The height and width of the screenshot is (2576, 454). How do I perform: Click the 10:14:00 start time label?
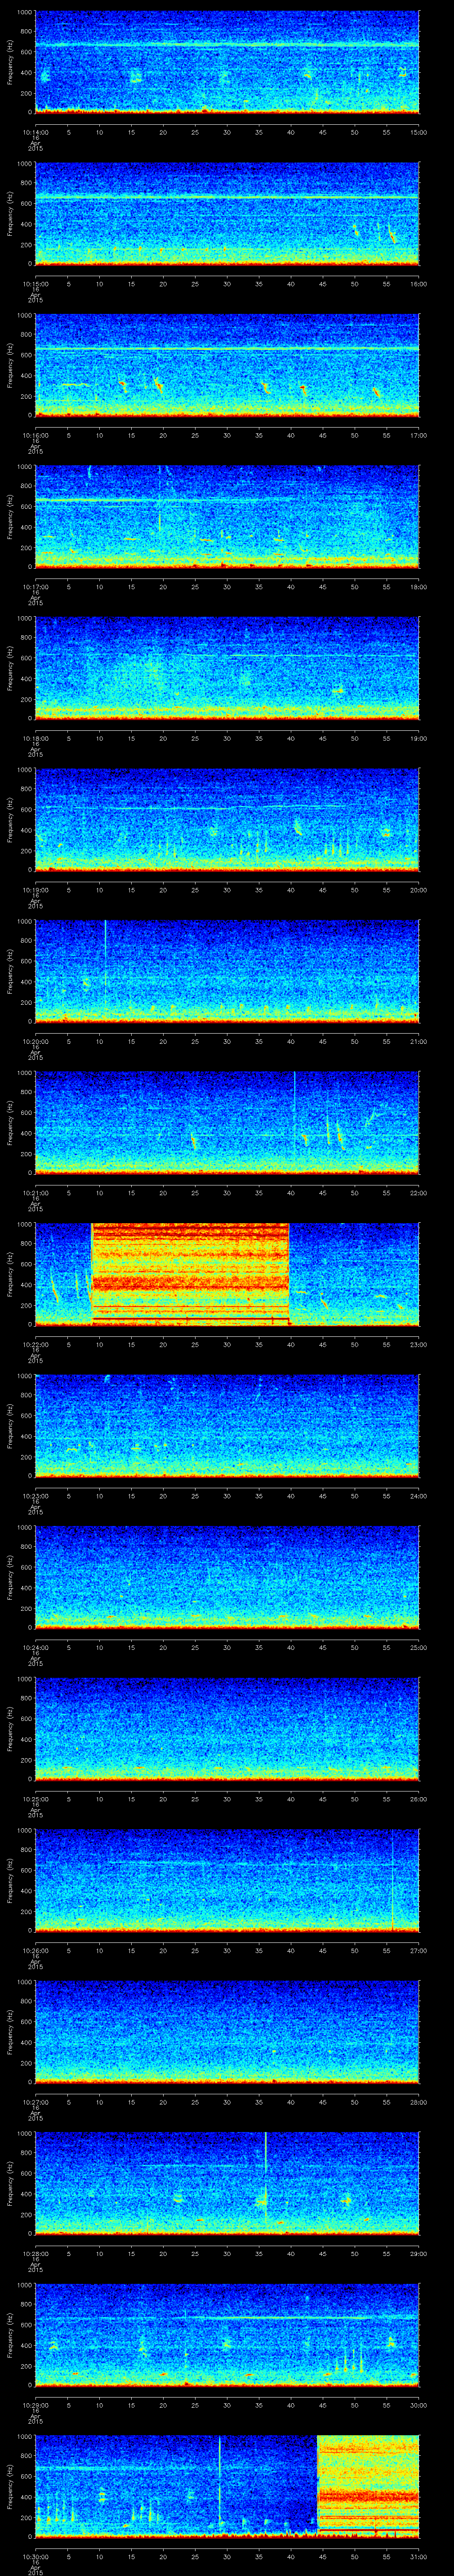(x=35, y=131)
